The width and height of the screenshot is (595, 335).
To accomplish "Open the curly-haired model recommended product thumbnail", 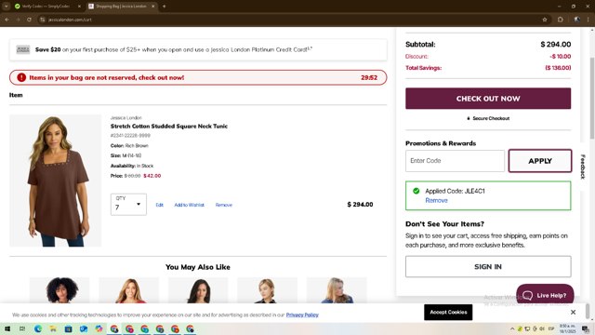I will pos(59,289).
